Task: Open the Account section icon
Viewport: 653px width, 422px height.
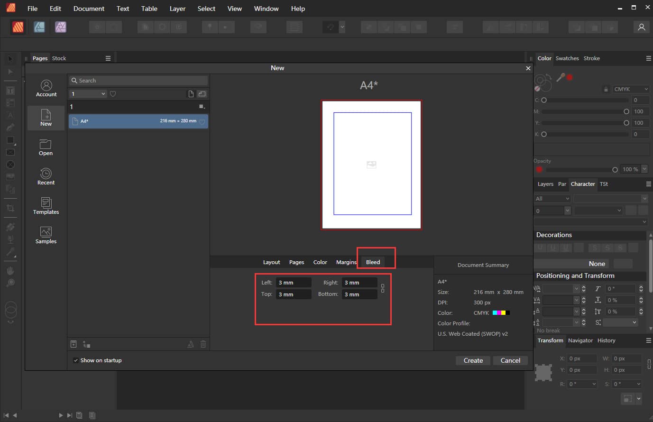Action: pyautogui.click(x=46, y=89)
